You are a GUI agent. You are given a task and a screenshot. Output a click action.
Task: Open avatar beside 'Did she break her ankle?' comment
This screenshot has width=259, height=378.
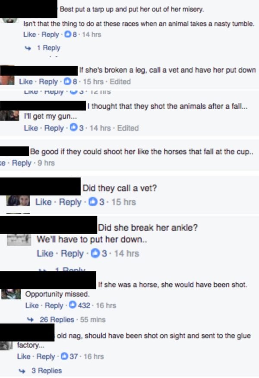coord(19,240)
